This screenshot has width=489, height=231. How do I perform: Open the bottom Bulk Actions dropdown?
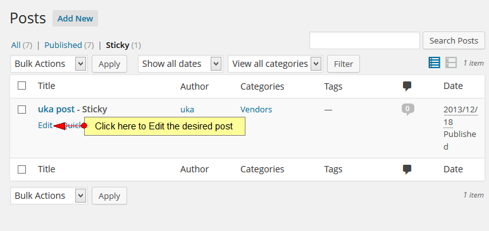[x=49, y=196]
